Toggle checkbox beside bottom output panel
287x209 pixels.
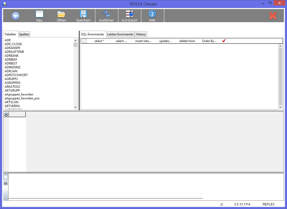coord(6,177)
